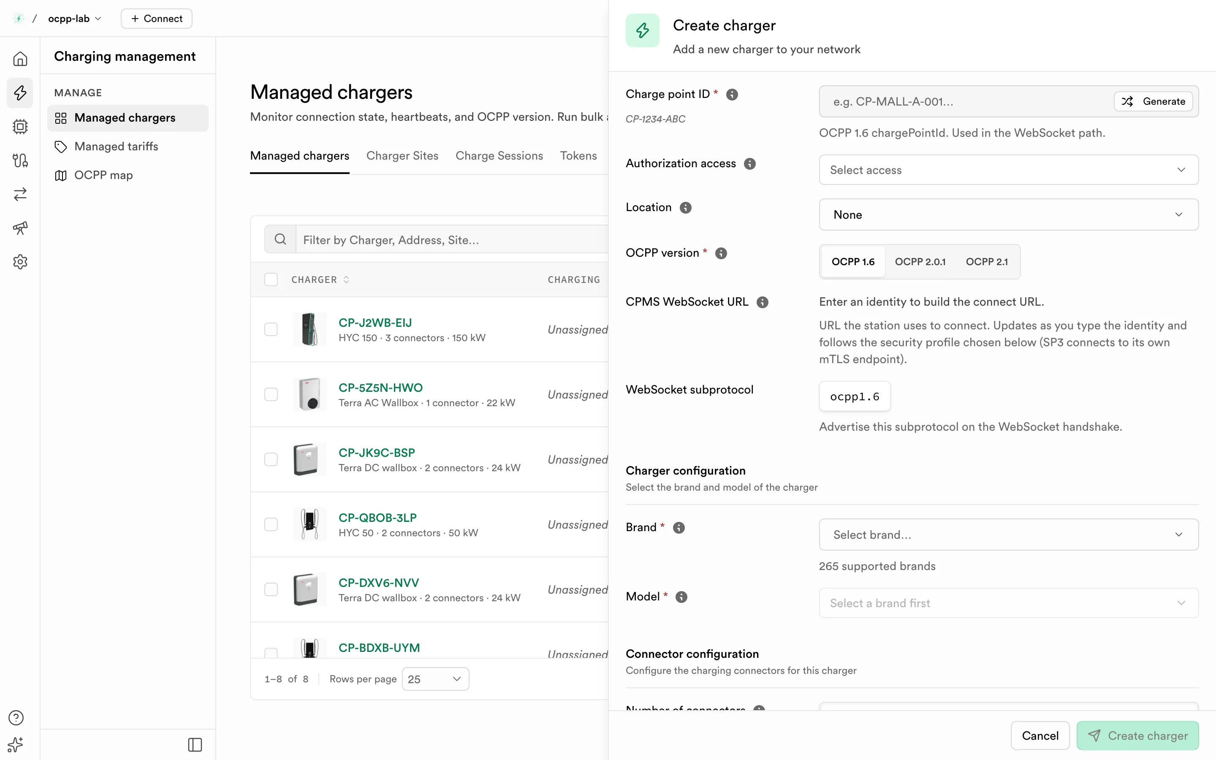
Task: Show info for Model field
Action: pyautogui.click(x=681, y=597)
